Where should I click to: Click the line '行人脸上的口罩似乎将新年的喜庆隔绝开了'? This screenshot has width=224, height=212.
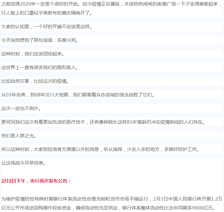[x=47, y=13]
